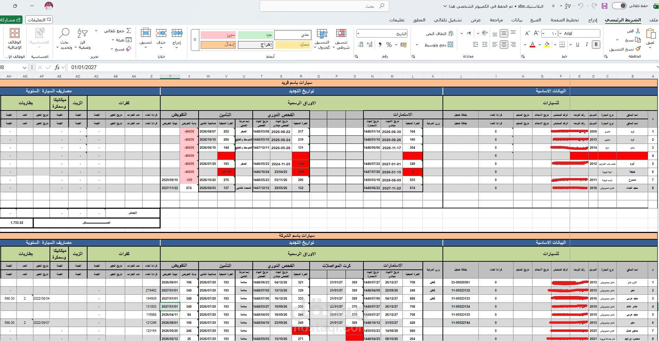Image resolution: width=659 pixels, height=341 pixels.
Task: Click the Accounting number format icon
Action: tap(403, 45)
